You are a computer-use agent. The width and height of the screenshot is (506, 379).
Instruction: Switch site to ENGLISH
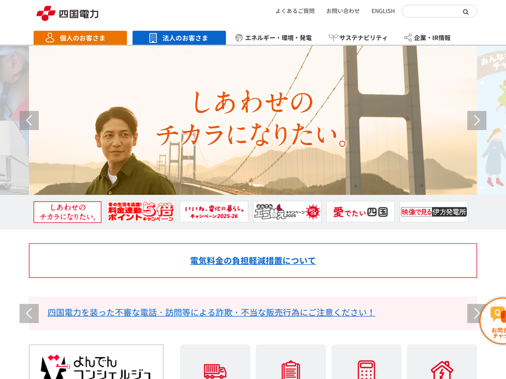coord(383,11)
